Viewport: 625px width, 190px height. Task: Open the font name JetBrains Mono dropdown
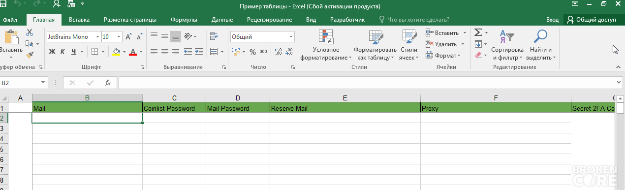point(97,37)
